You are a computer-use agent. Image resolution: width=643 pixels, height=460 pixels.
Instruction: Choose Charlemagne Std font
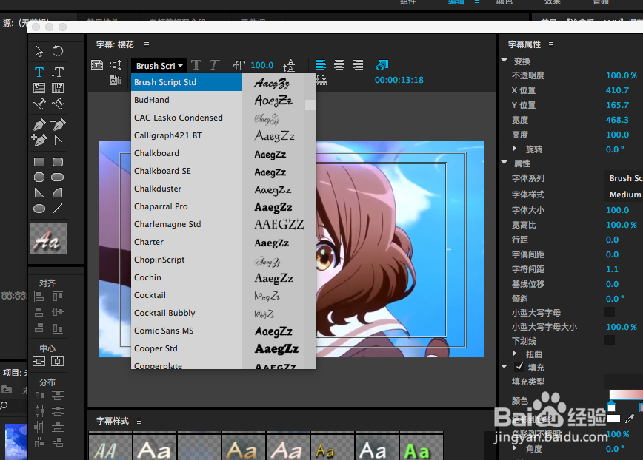click(x=187, y=224)
